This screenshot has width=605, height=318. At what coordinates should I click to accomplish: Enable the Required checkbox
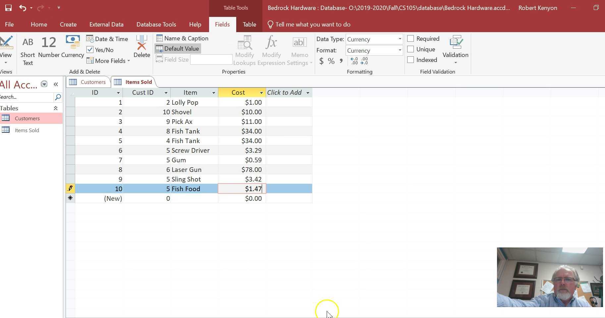click(x=411, y=39)
